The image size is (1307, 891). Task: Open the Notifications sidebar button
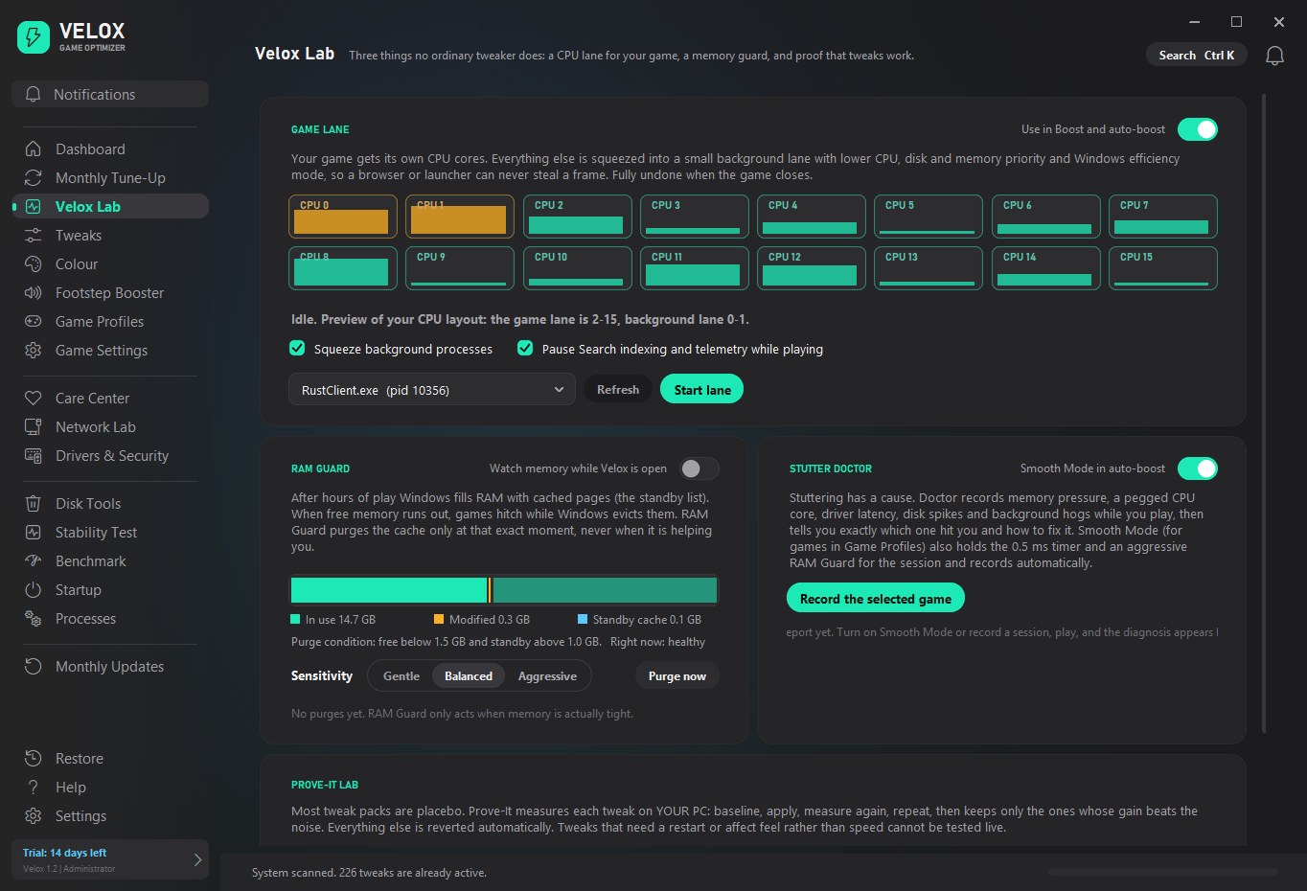tap(110, 94)
